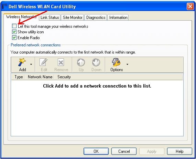Expand the Options dropdown arrow
The height and width of the screenshot is (159, 196).
pos(127,65)
